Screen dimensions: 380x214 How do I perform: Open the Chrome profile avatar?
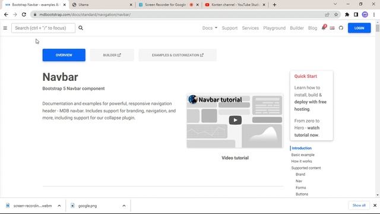(365, 14)
